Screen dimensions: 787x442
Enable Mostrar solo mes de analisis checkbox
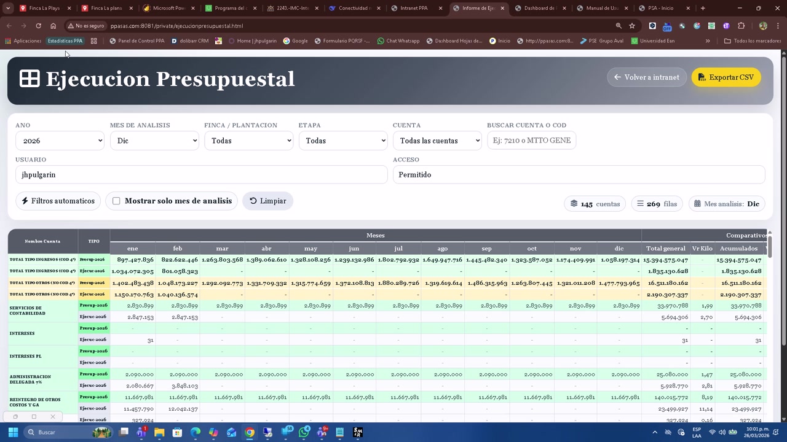(x=116, y=201)
